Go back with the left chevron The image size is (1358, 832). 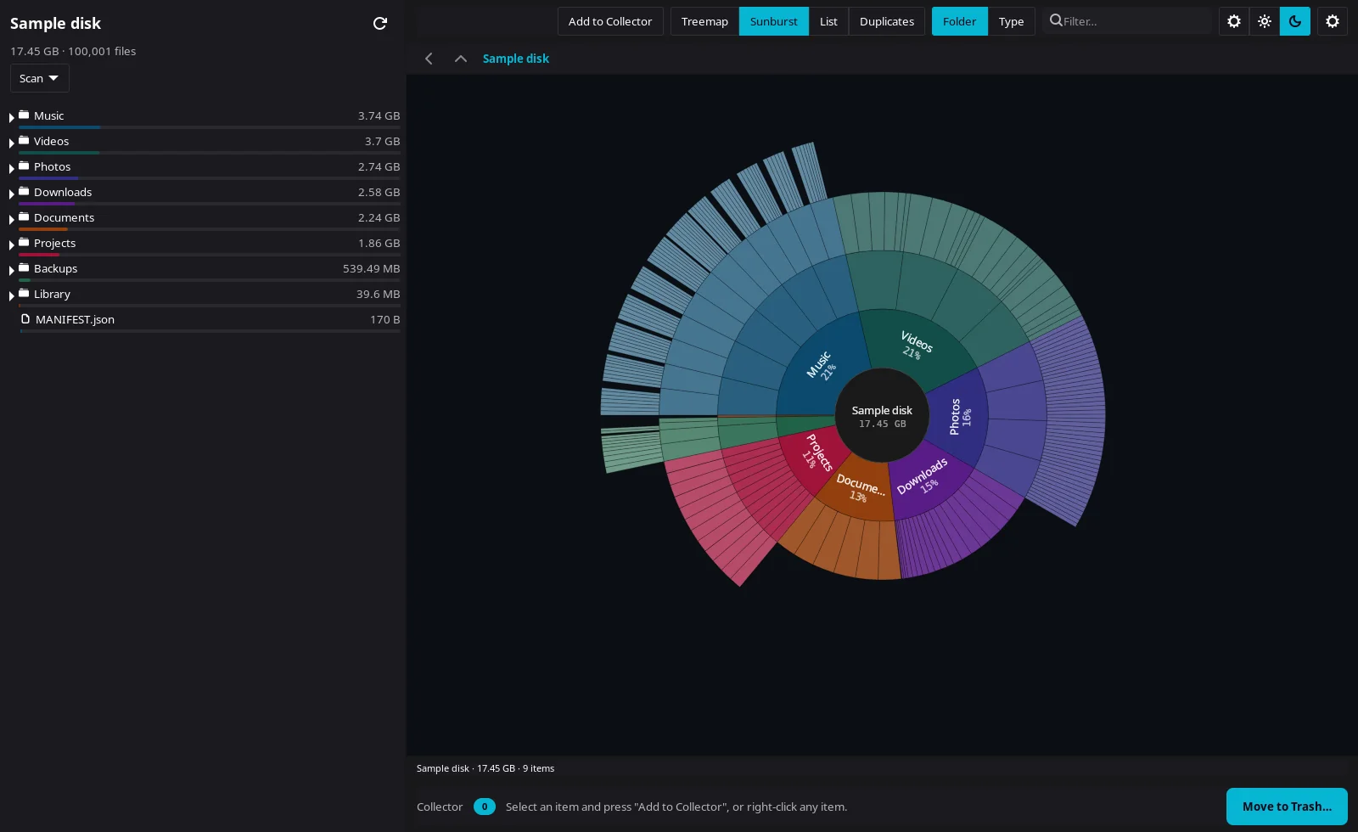(429, 59)
